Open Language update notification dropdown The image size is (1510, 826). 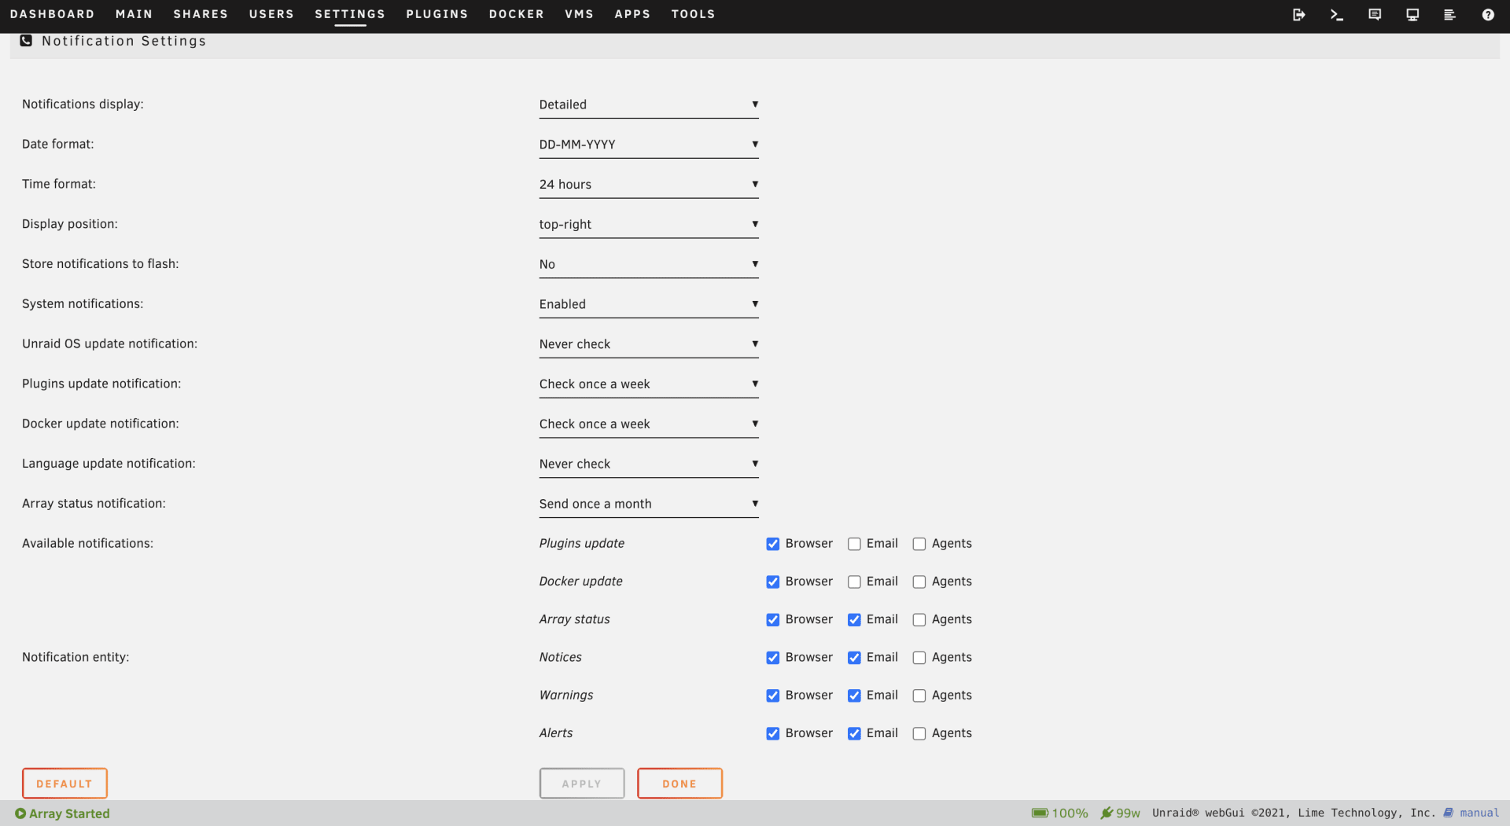[x=649, y=464]
